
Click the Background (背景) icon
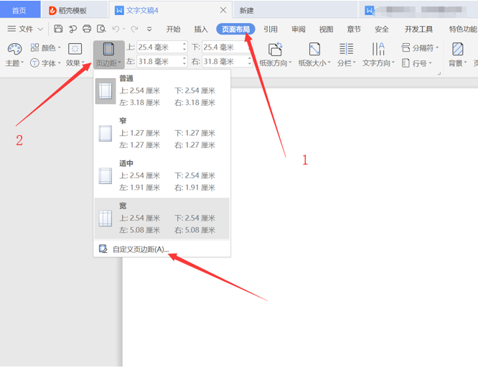pyautogui.click(x=458, y=49)
